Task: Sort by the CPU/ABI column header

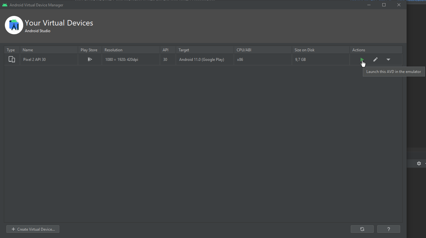Action: (x=263, y=50)
